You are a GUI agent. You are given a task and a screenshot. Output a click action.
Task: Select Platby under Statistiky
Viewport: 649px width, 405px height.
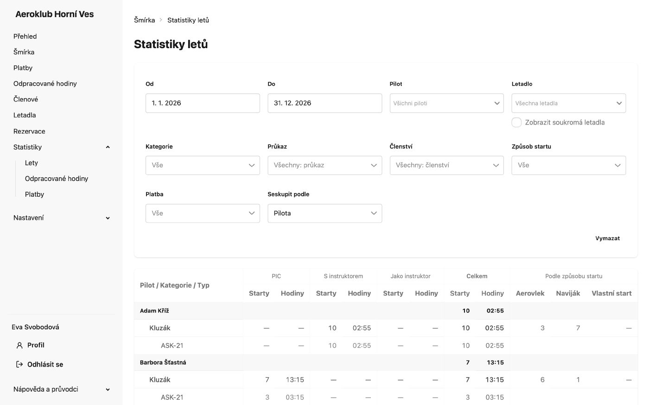coord(34,194)
